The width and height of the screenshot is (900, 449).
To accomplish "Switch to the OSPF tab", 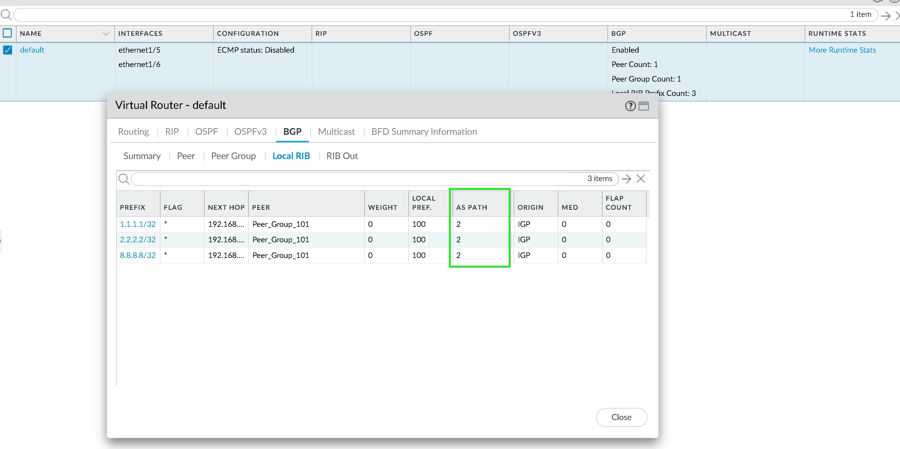I will [206, 132].
